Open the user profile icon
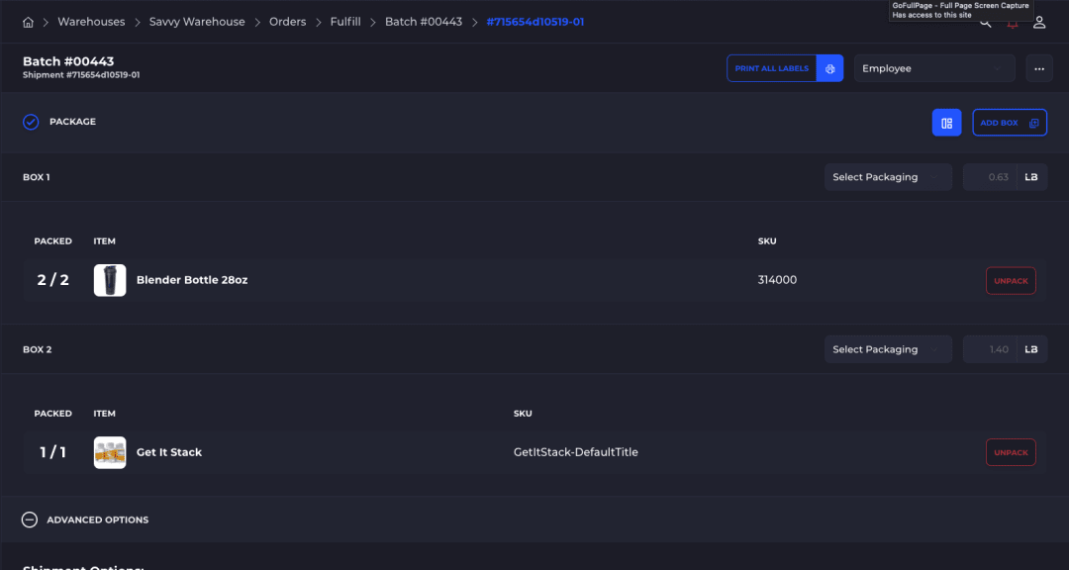Screen dimensions: 1069x570 (x=1039, y=23)
